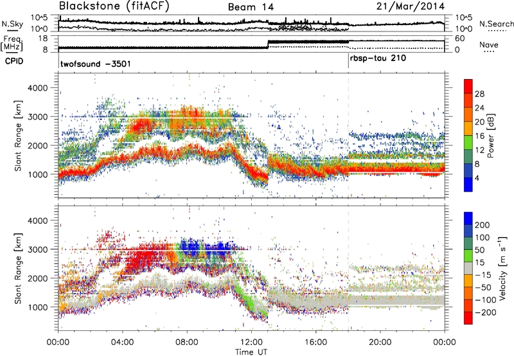Click the 'Freq. [MHz]' axis label

coord(12,44)
